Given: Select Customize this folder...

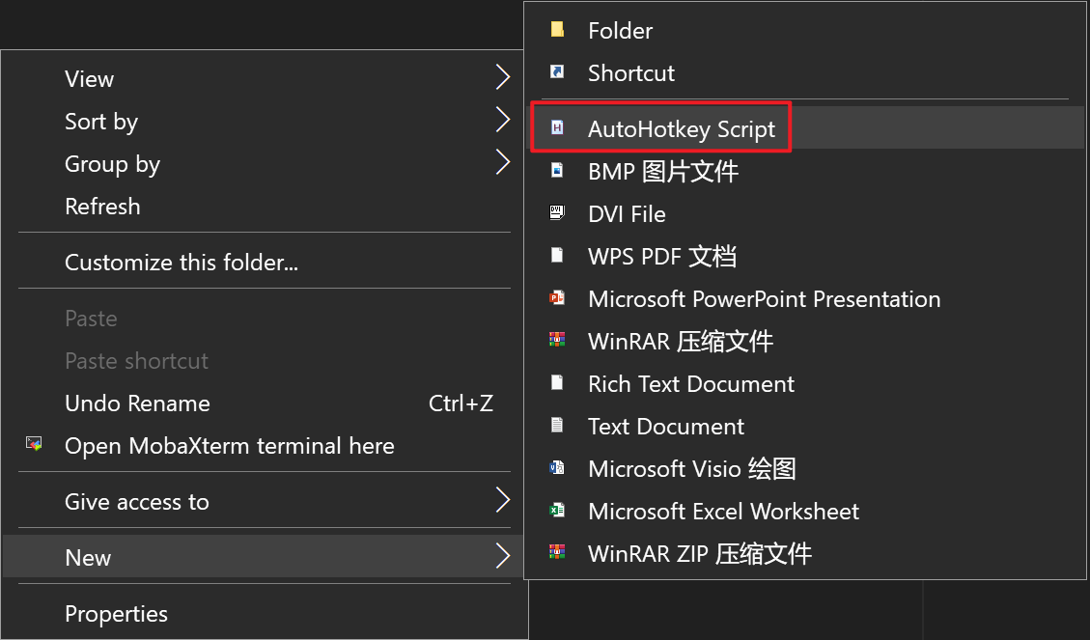Looking at the screenshot, I should [x=265, y=262].
